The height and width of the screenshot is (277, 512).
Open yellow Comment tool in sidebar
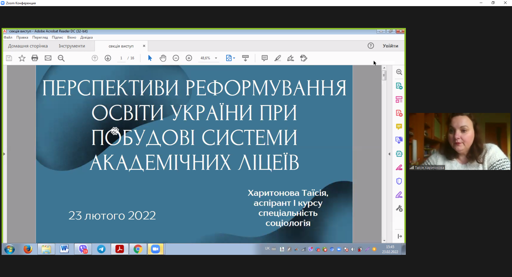(399, 127)
